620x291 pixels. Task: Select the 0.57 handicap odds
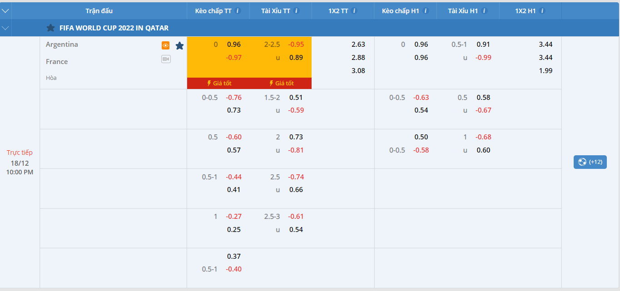[234, 150]
